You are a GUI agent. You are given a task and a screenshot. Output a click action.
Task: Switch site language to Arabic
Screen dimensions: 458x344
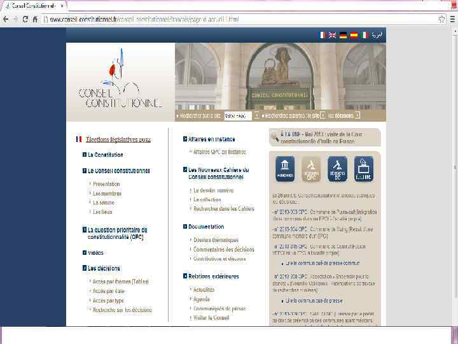click(x=377, y=35)
